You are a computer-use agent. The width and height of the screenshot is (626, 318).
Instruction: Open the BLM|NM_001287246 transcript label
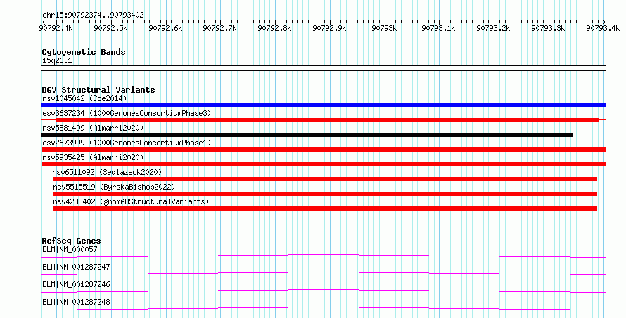[76, 284]
